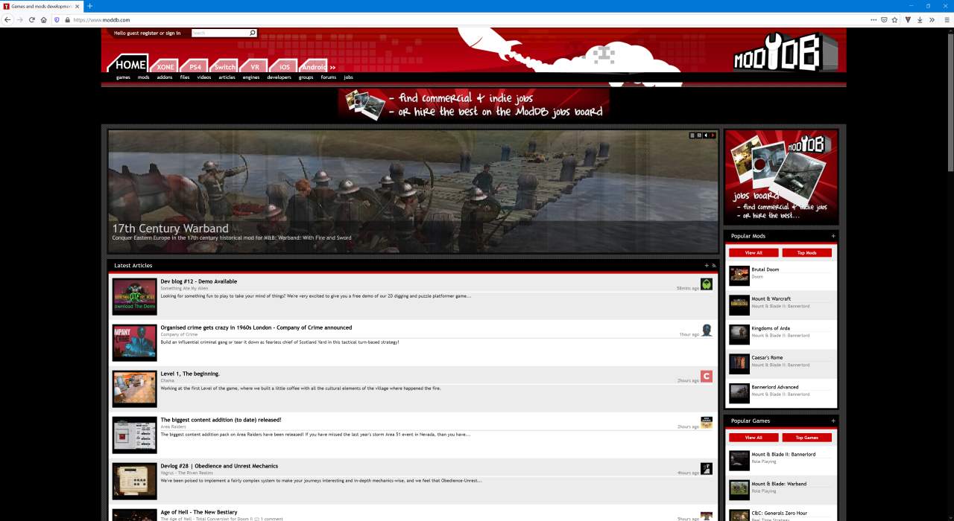Click the 17th Century Warband slideshow title

pyautogui.click(x=170, y=228)
